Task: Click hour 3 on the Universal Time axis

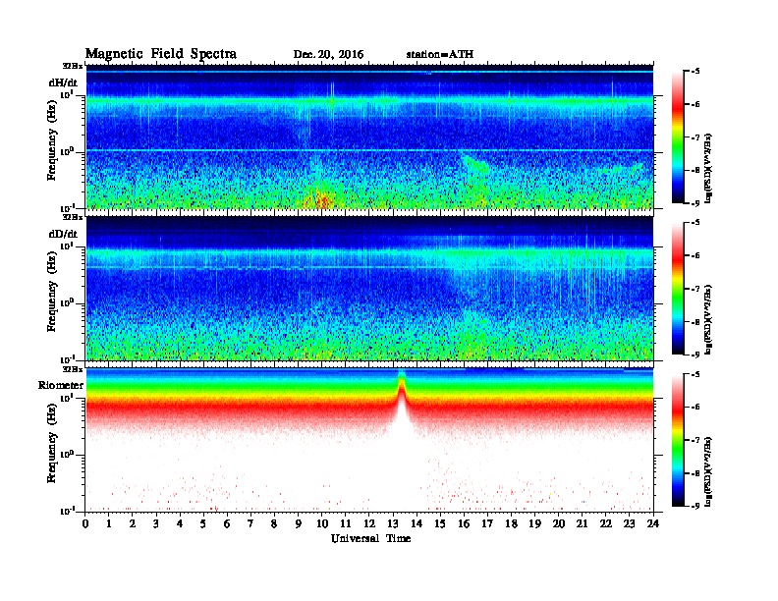Action: click(156, 523)
